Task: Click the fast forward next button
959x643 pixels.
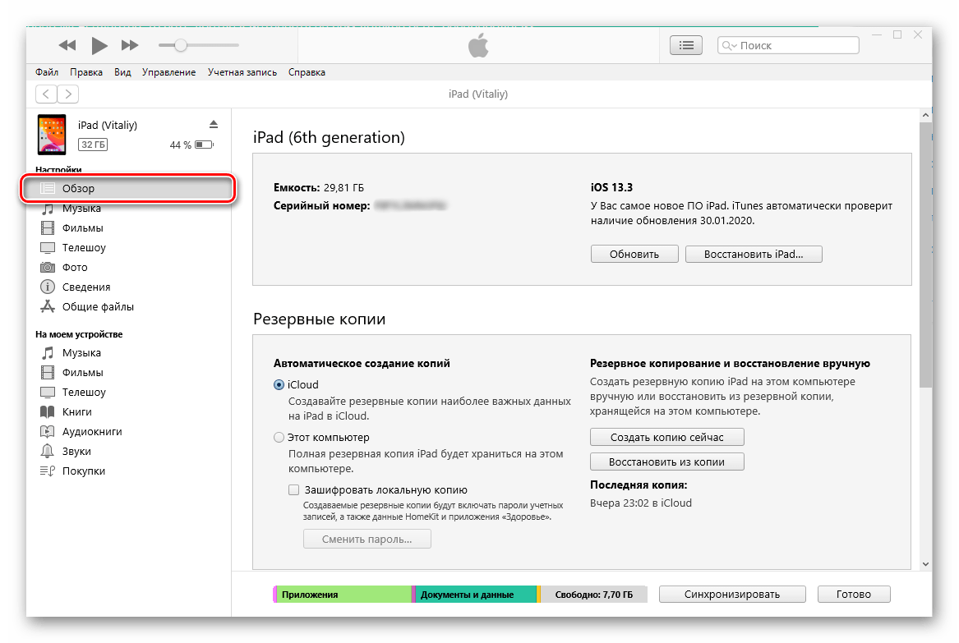Action: coord(130,45)
